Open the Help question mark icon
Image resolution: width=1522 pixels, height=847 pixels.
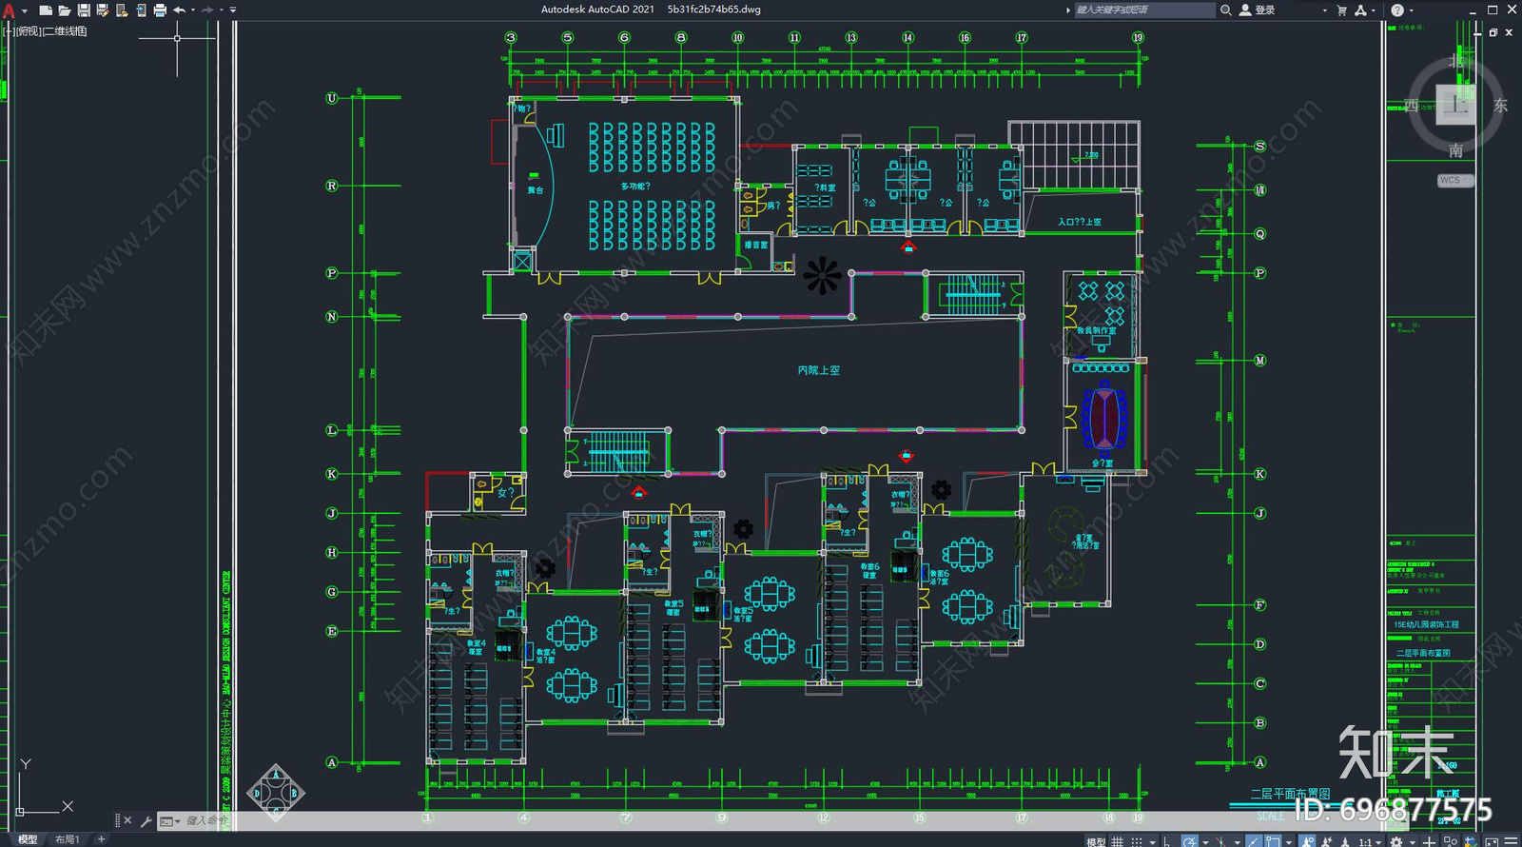click(1397, 10)
